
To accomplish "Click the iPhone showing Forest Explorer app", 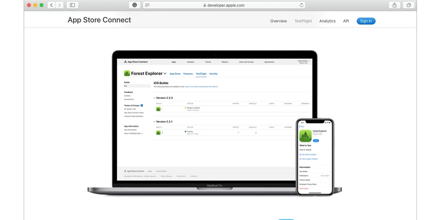I will (x=315, y=157).
